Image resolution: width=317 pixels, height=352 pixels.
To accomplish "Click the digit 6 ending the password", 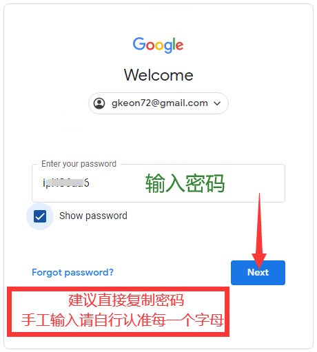I will pyautogui.click(x=87, y=183).
